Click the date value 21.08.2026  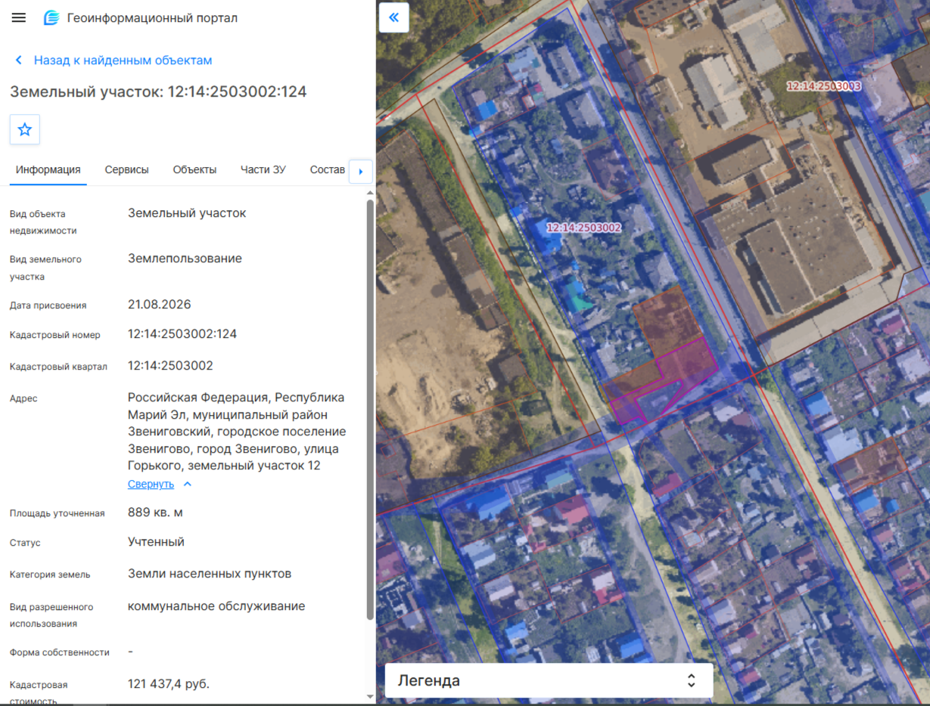160,305
